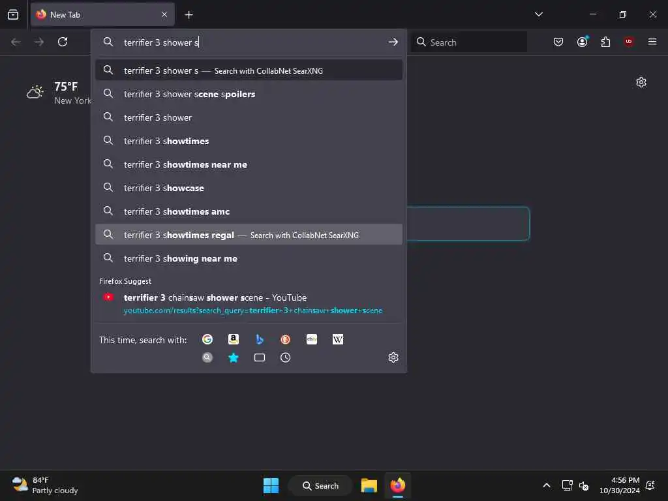668x501 pixels.
Task: Open the Pocket save icon
Action: [x=558, y=42]
